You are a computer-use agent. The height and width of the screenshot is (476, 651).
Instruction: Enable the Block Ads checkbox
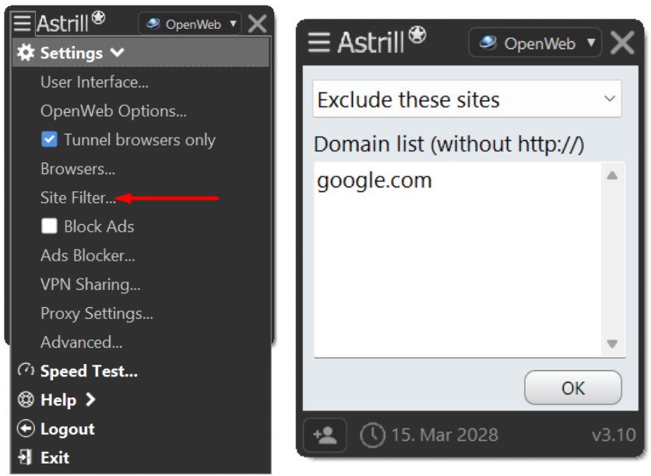coord(49,226)
